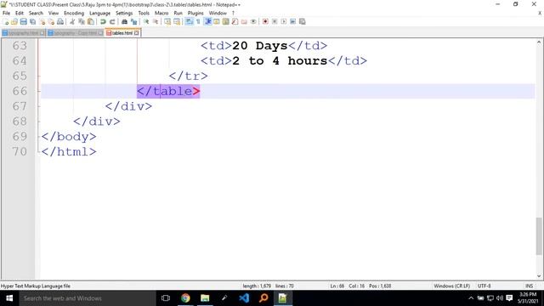Click Windows (CR LF) in status bar
Screen dimensions: 544x306
(451, 286)
